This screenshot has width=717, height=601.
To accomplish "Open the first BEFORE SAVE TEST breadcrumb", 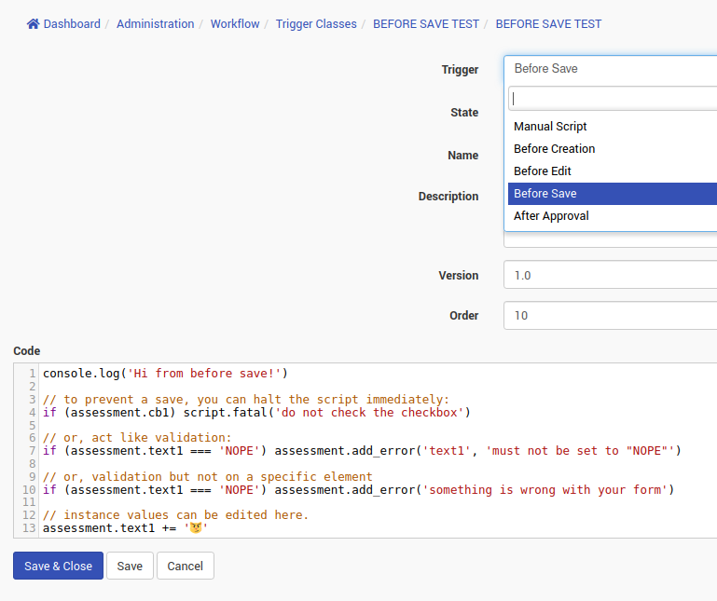I will tap(426, 24).
